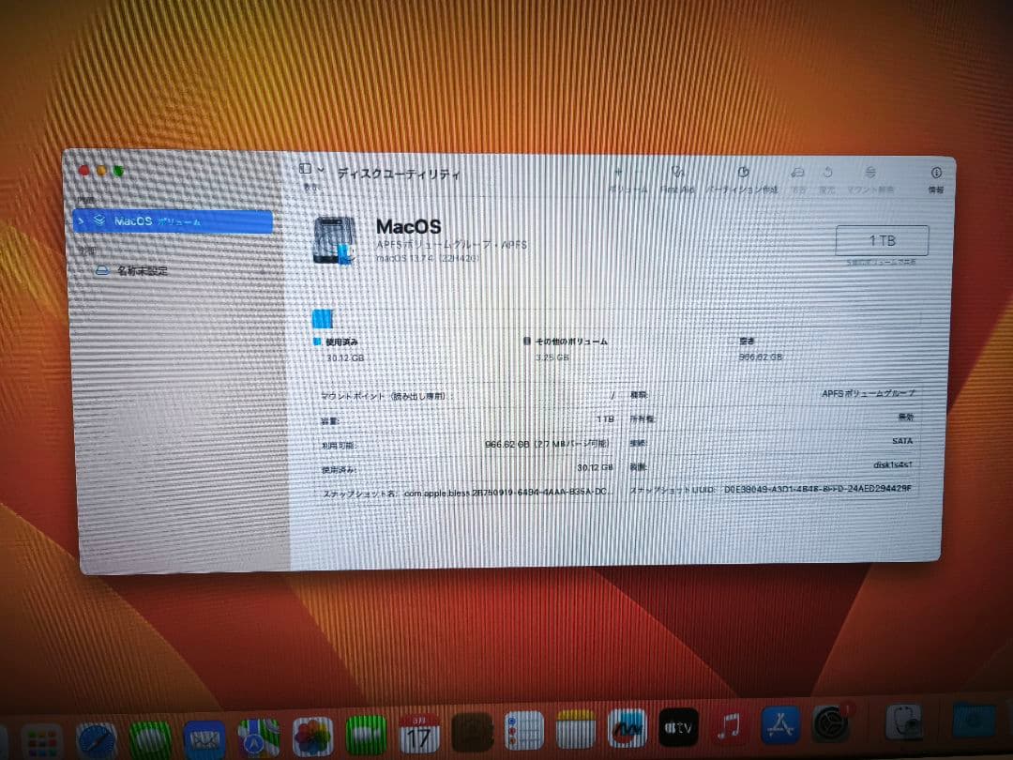Toggle the sidebar visibility icon

point(304,168)
